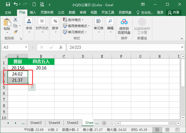Open the 数字 percent group button
186x133 pixels.
(55, 25)
